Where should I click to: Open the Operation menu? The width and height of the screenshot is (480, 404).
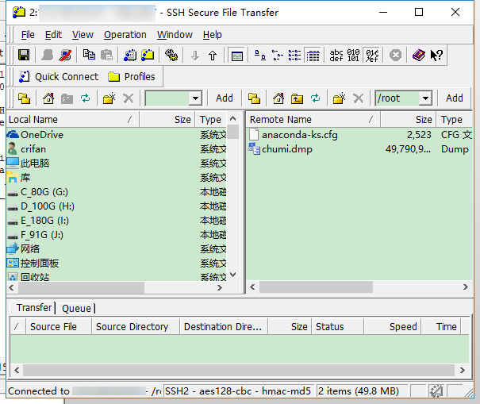click(125, 35)
